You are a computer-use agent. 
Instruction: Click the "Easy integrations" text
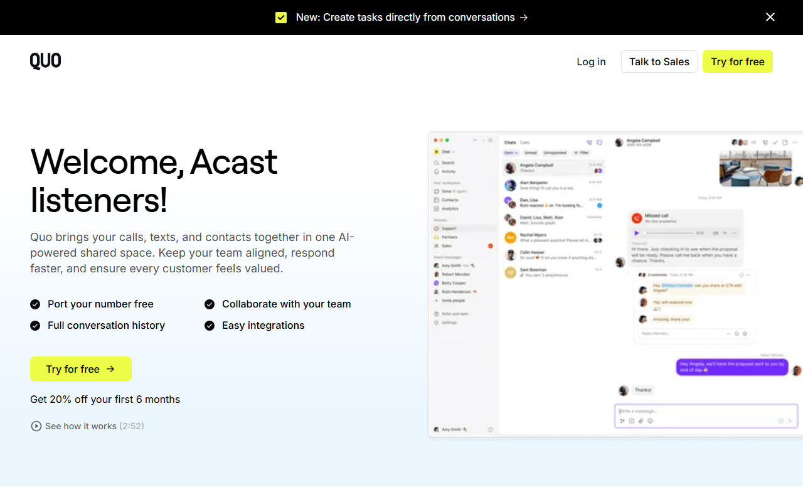point(263,326)
